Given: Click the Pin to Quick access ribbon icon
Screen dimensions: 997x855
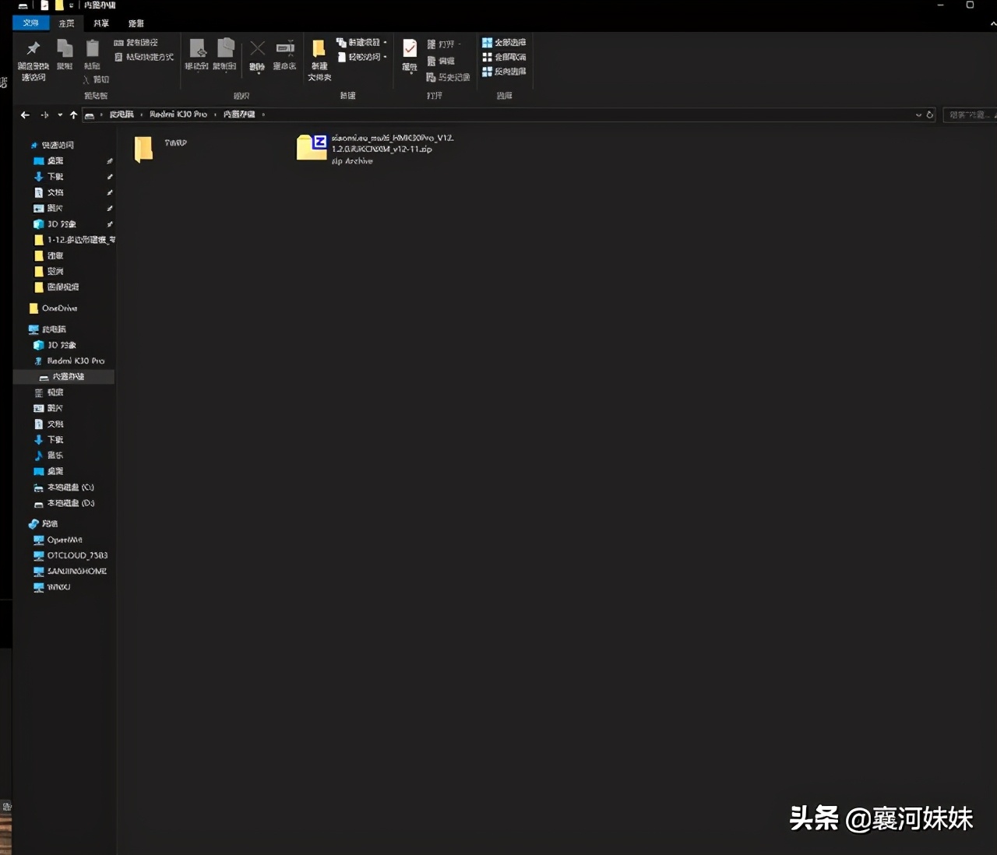Looking at the screenshot, I should coord(33,50).
